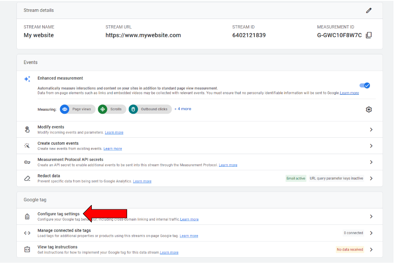Open Create custom events row
Screen dimensions: 396x264
(58, 144)
